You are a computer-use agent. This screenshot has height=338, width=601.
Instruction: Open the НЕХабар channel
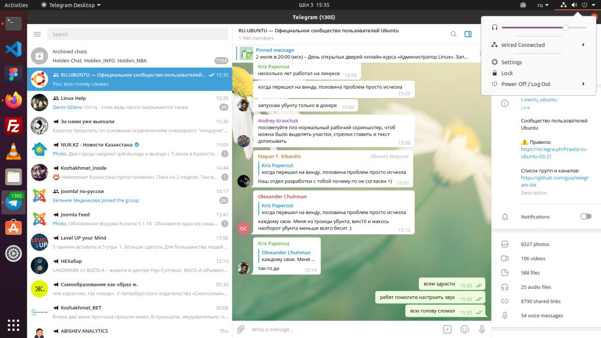130,266
